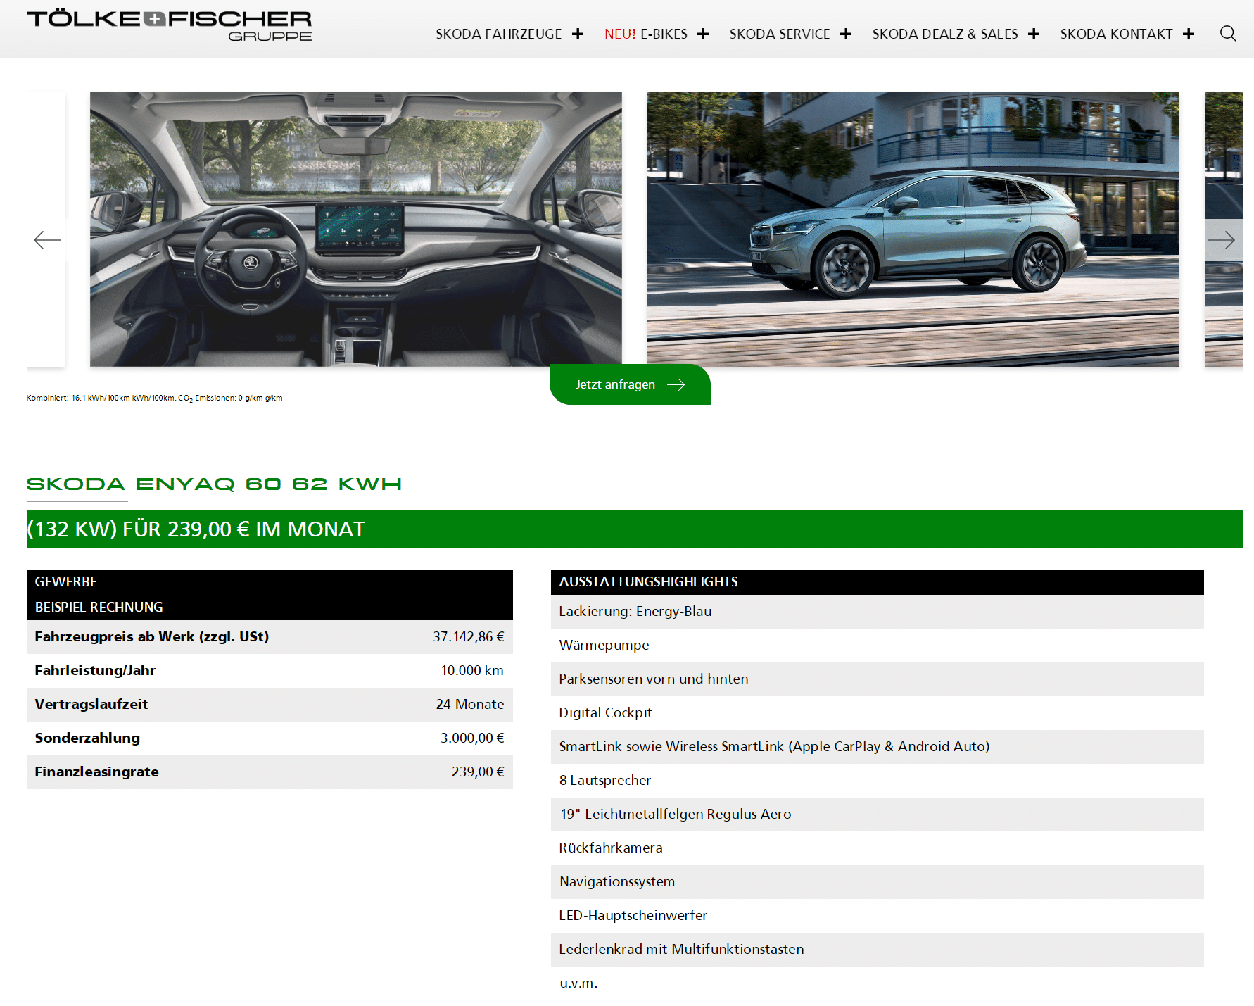
Task: Click the Tölke & Fischer Gruppe logo
Action: 169,25
